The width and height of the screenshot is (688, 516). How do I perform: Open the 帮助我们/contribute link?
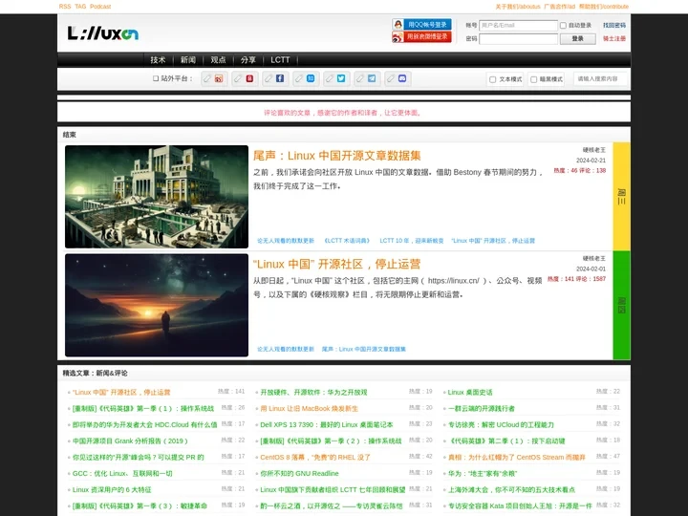pos(604,7)
